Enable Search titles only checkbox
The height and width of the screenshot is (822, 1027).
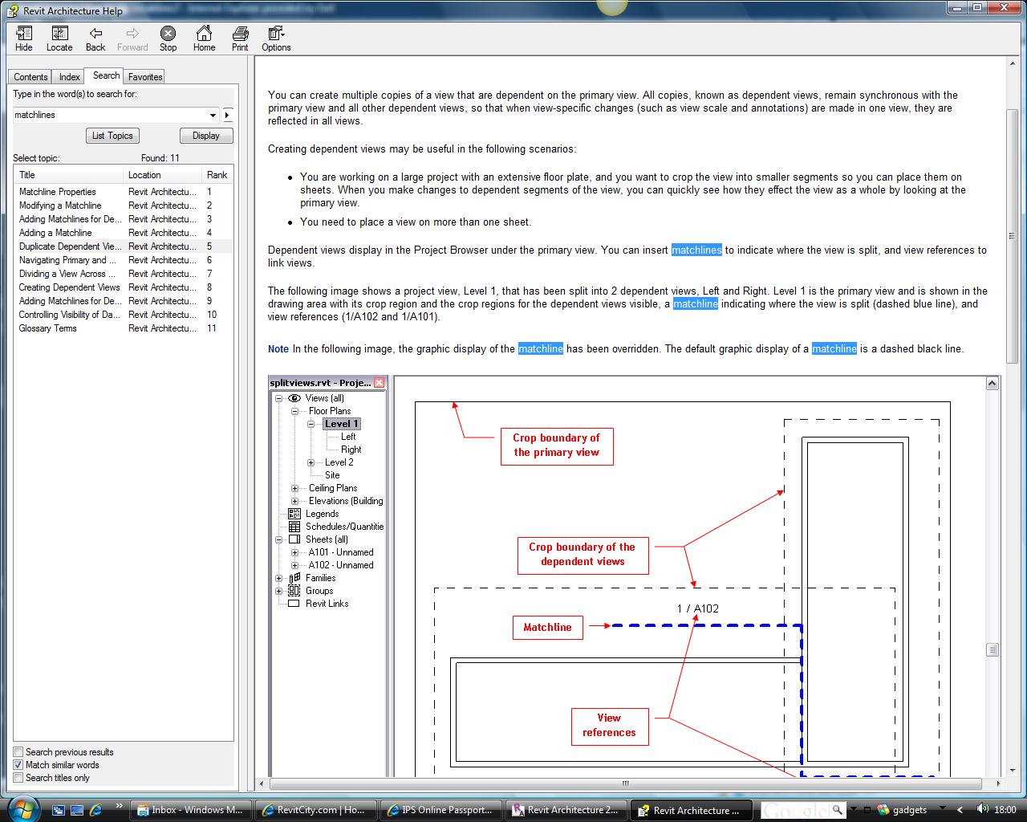click(18, 778)
